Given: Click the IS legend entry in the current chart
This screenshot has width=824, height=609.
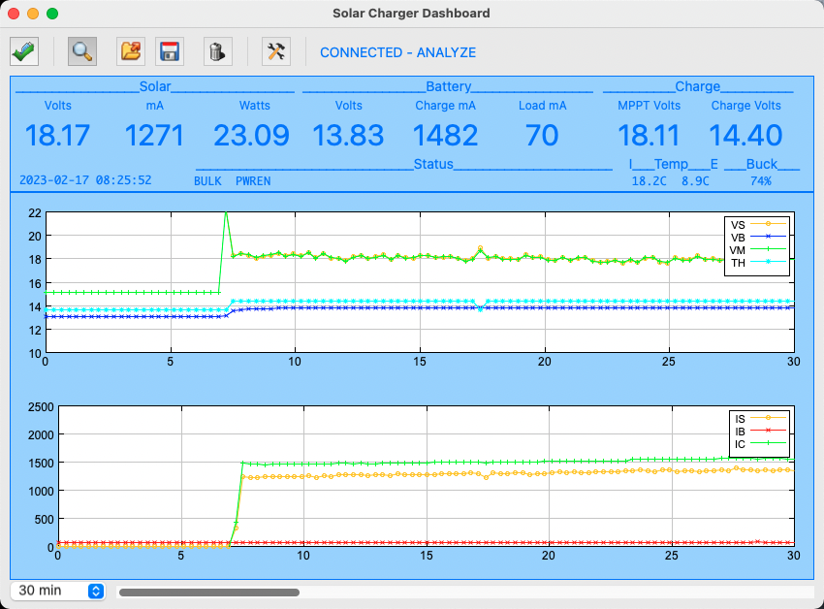Looking at the screenshot, I should tap(760, 419).
